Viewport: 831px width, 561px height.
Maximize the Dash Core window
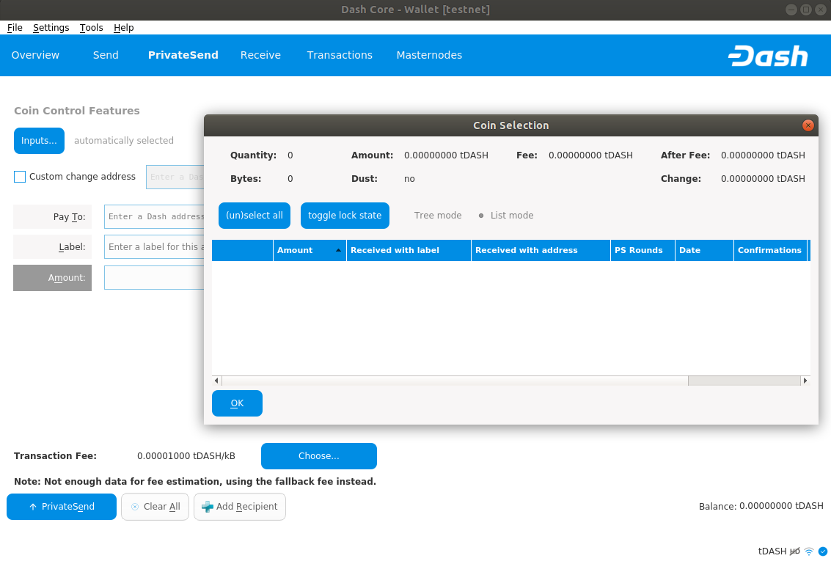[x=806, y=10]
